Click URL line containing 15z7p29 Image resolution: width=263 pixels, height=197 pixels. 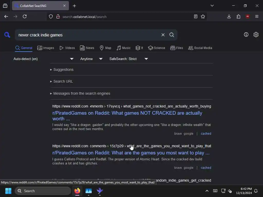coord(132,146)
